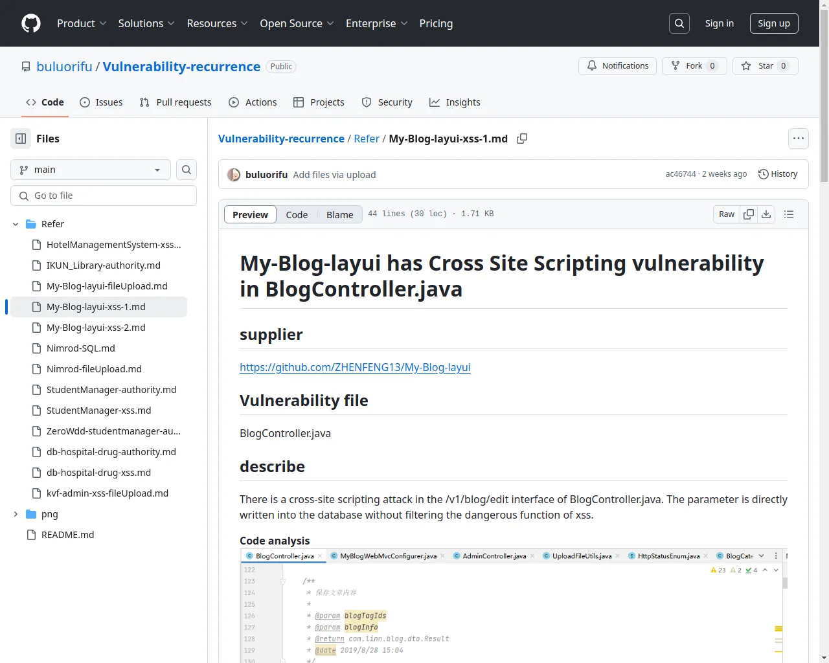Screen dimensions: 829x663
Task: Collapse the file tree side panel icon
Action: click(21, 139)
